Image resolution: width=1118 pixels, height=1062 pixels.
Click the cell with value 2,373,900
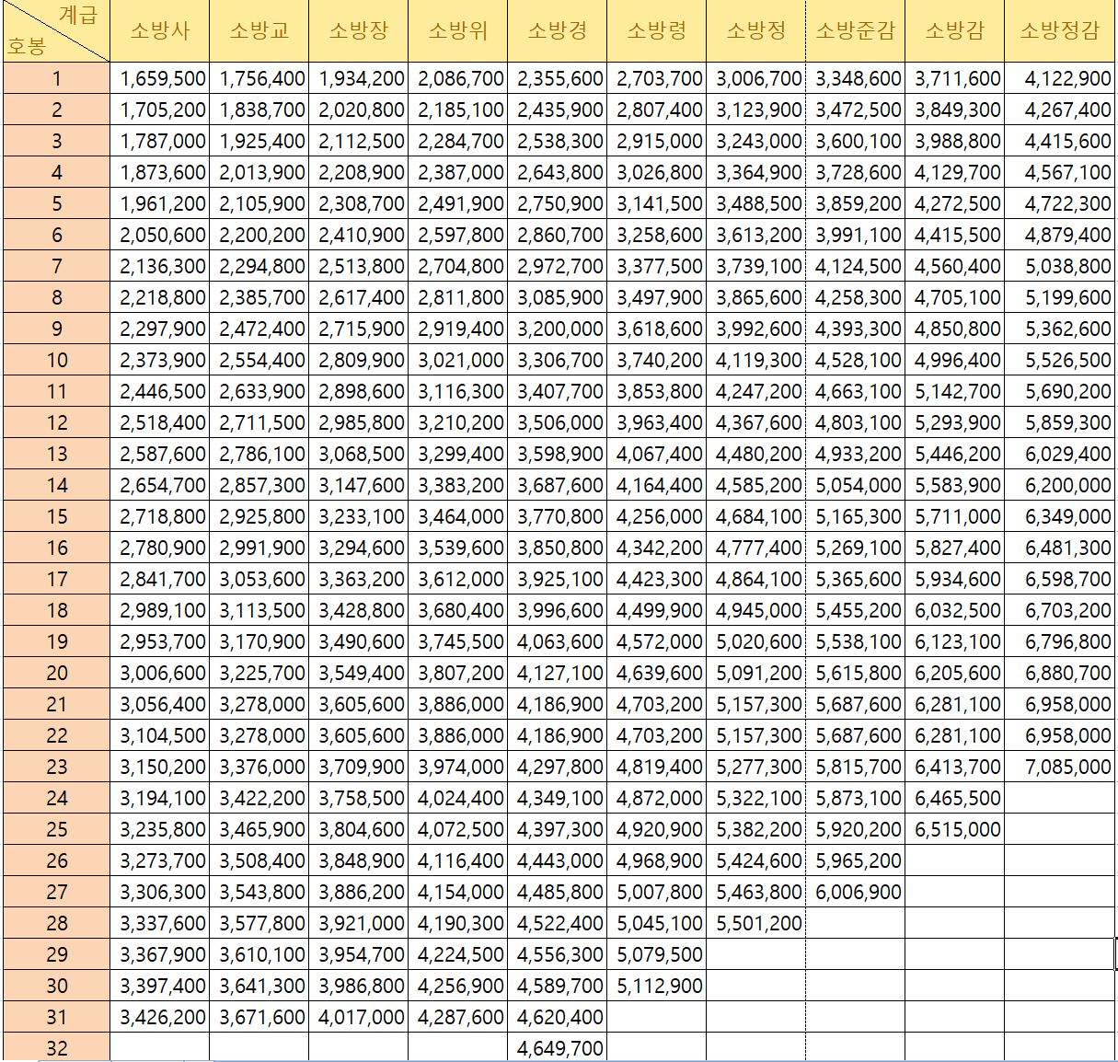pos(160,360)
